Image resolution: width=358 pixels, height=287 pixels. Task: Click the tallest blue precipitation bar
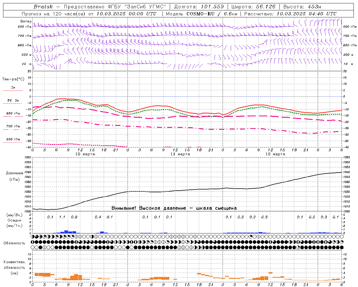coord(66,232)
